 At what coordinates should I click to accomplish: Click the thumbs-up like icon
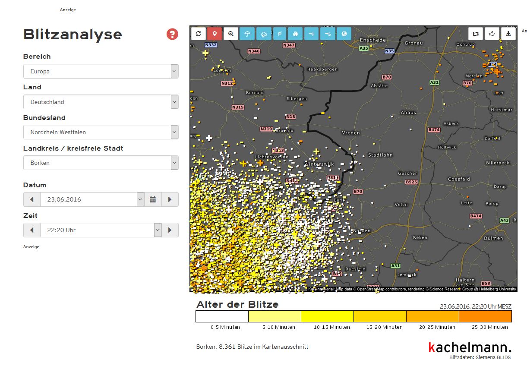click(x=492, y=33)
